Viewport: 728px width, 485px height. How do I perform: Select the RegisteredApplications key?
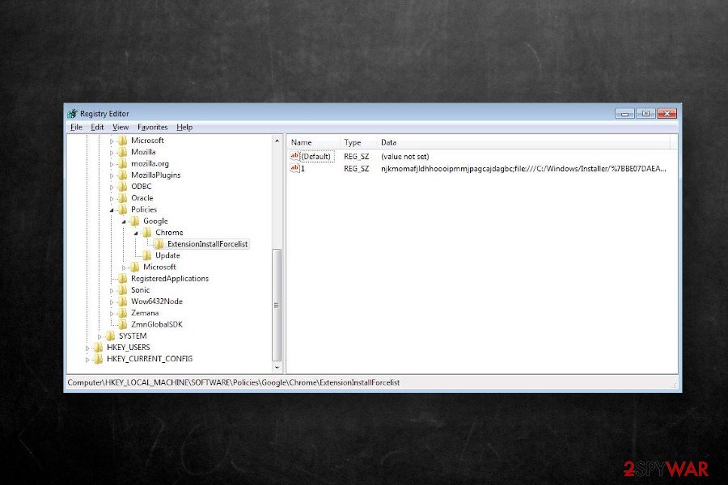[x=170, y=278]
